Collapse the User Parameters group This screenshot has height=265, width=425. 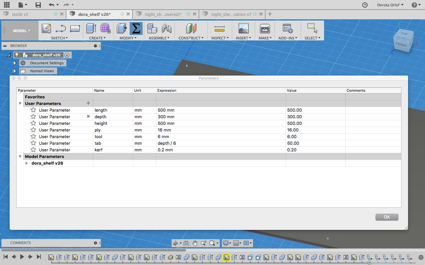point(20,104)
